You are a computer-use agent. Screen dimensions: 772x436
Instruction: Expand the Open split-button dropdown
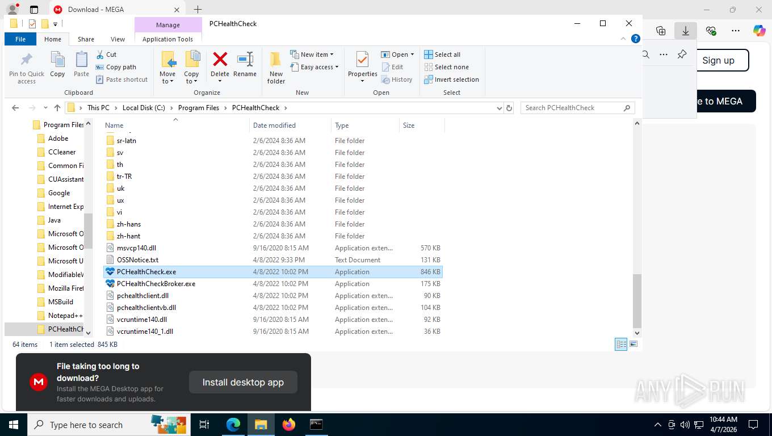click(x=412, y=54)
